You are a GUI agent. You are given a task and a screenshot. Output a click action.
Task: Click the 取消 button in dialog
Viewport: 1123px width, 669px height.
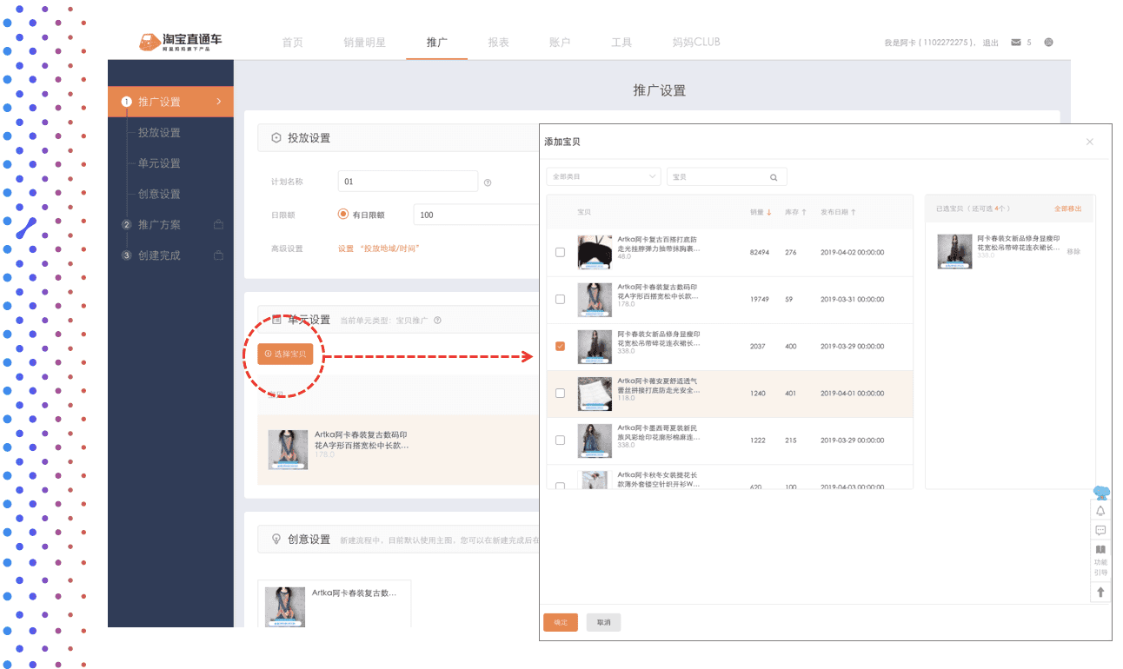604,622
